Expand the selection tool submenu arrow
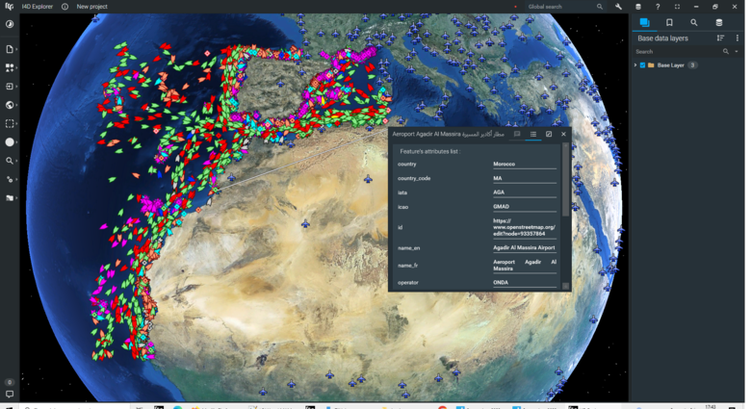The height and width of the screenshot is (409, 751). point(16,123)
